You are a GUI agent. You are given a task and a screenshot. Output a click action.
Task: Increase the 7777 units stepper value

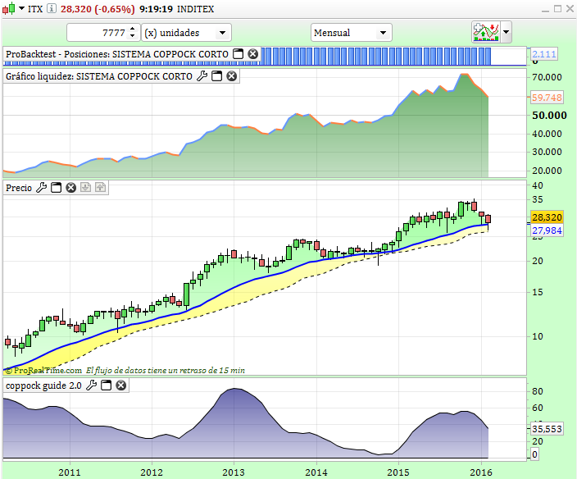click(134, 29)
